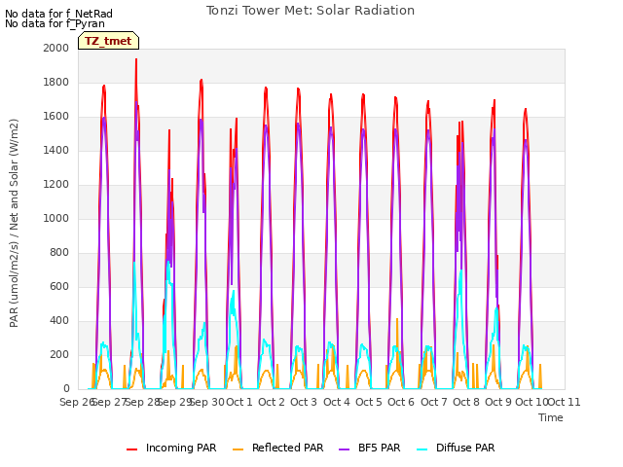Click the 2000 y-axis tick label
The height and width of the screenshot is (467, 623).
tap(56, 48)
